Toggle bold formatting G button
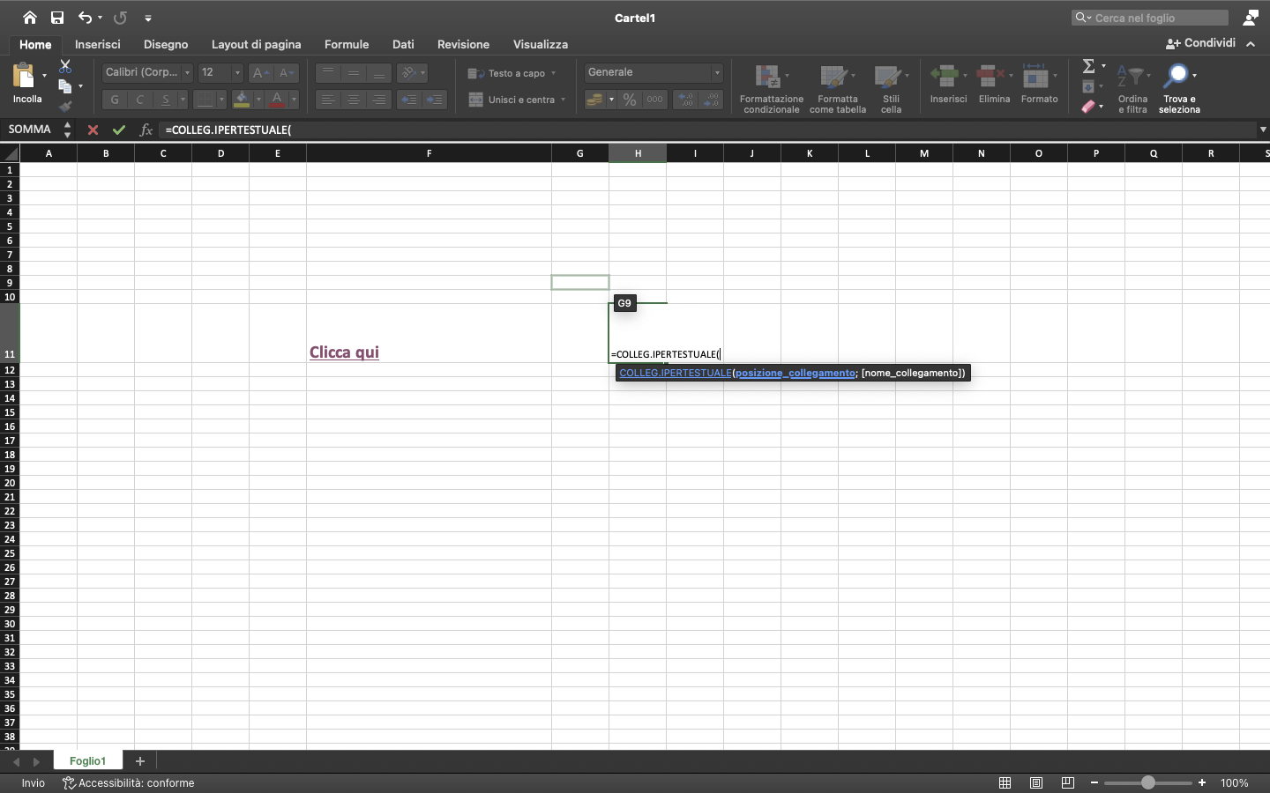The image size is (1270, 793). click(x=115, y=100)
